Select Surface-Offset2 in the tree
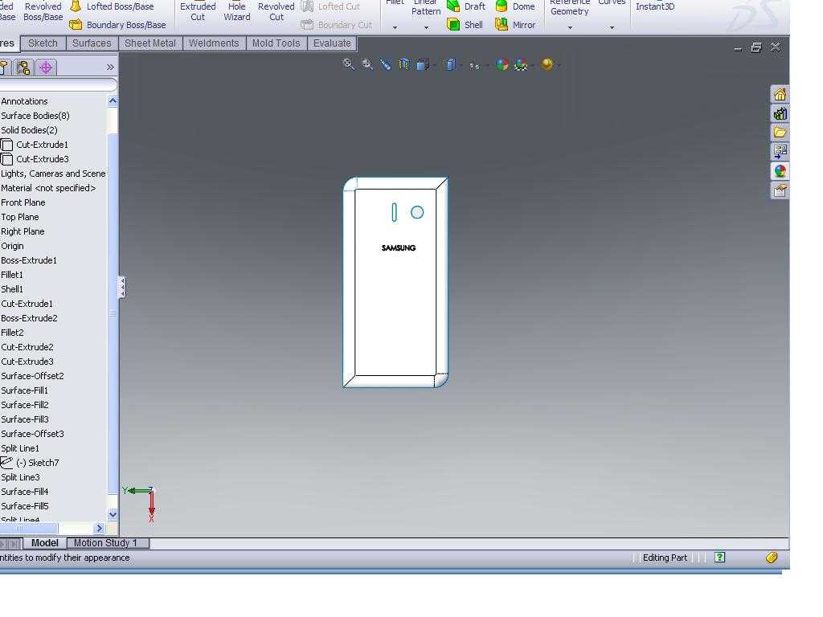The image size is (823, 617). 32,376
